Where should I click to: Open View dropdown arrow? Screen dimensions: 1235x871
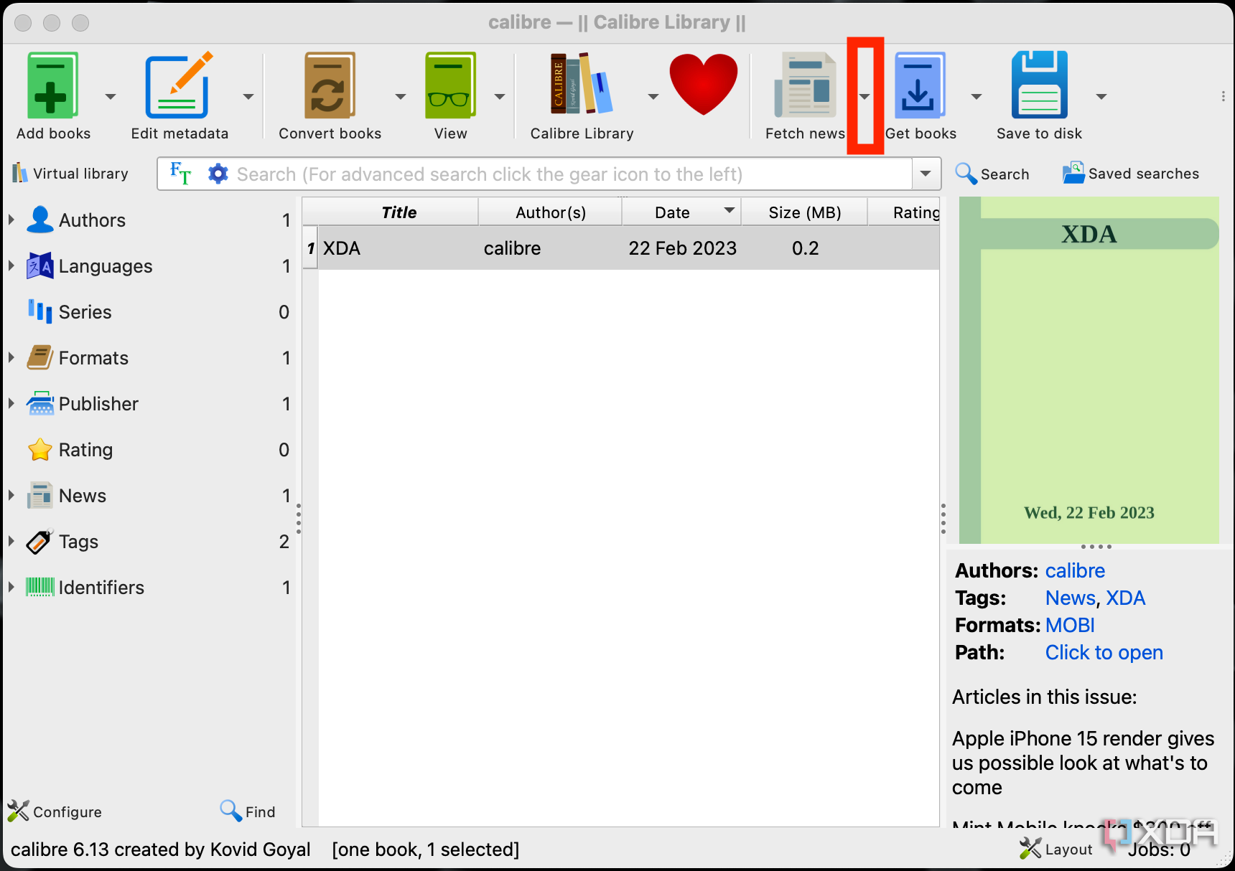500,96
